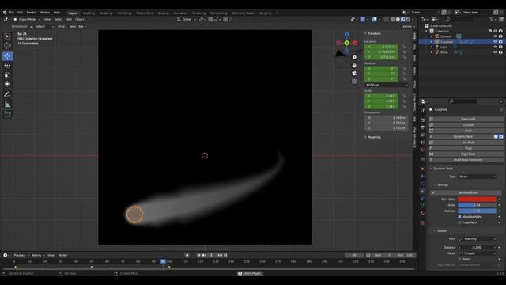Click the Rigid Body Constraint button
The image size is (506, 285).
466,160
